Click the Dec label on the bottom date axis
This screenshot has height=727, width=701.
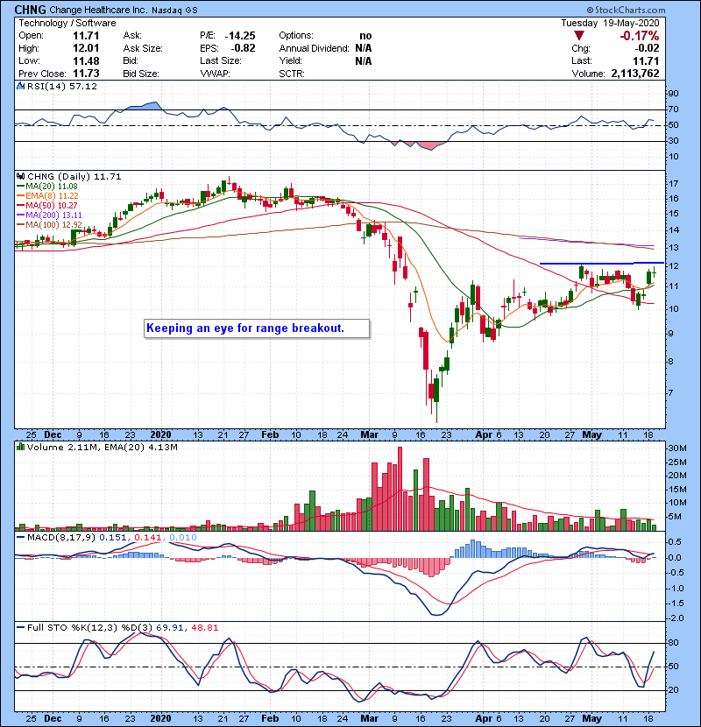click(53, 718)
